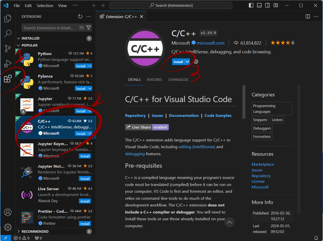Open the Manage gear beside the Install button
This screenshot has height=241, width=323.
(196, 62)
